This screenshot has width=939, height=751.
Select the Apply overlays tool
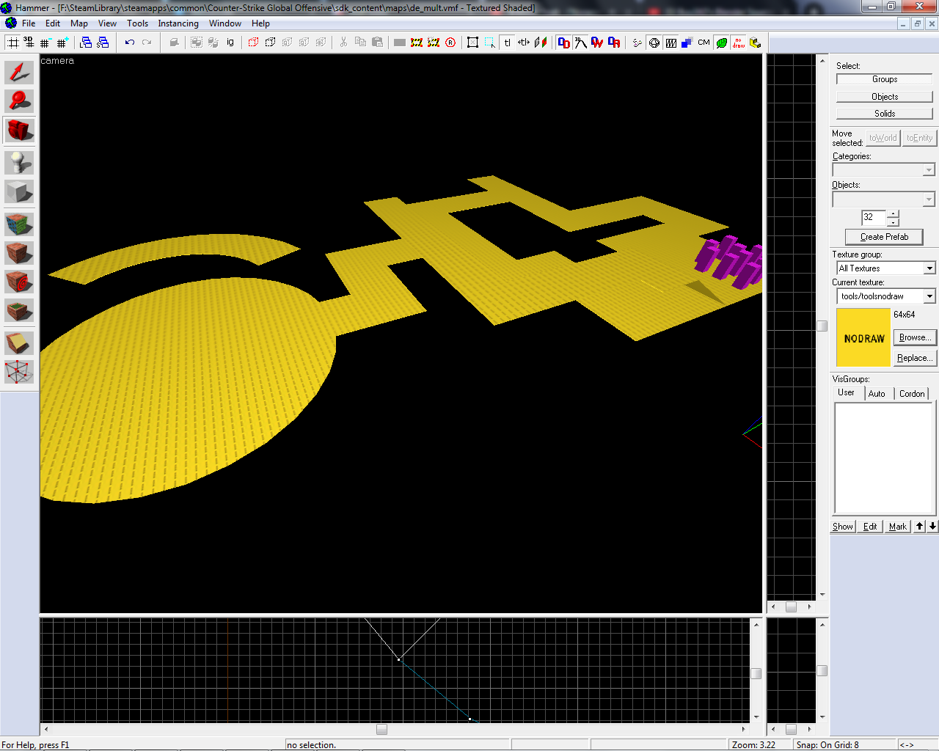[19, 311]
